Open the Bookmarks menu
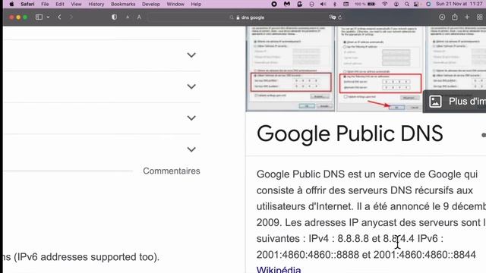486x273 pixels. coord(123,4)
